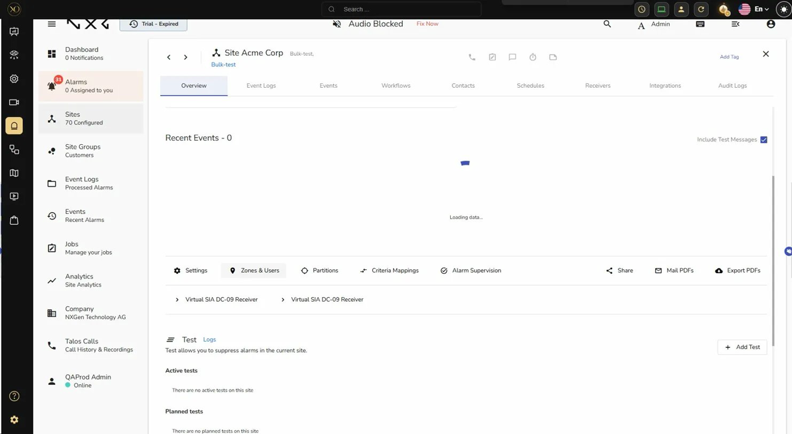Click the muted Audio Blocked speaker icon
792x434 pixels.
[x=337, y=24]
